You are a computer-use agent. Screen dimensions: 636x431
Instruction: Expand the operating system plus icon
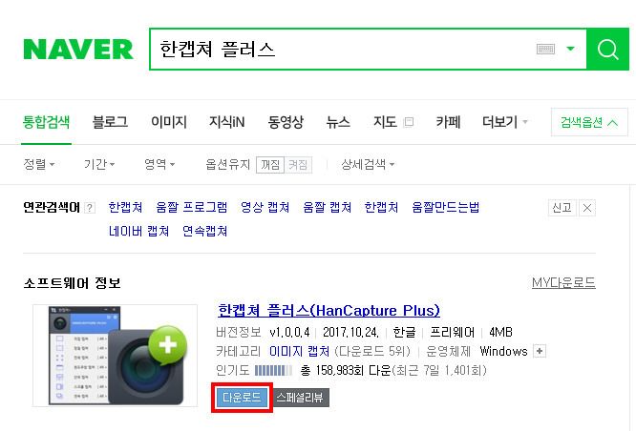coord(540,351)
